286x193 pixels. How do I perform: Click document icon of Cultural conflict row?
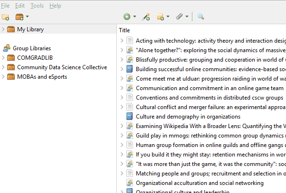[130, 107]
